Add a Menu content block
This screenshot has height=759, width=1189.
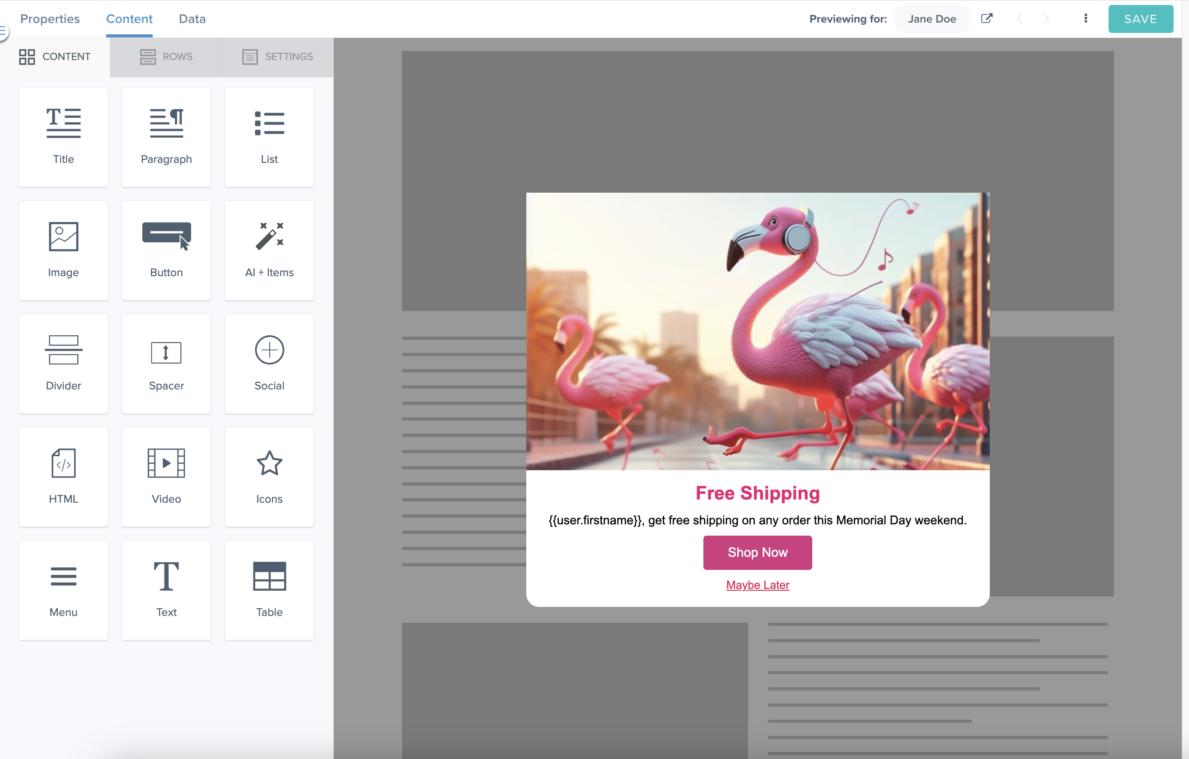pos(63,590)
